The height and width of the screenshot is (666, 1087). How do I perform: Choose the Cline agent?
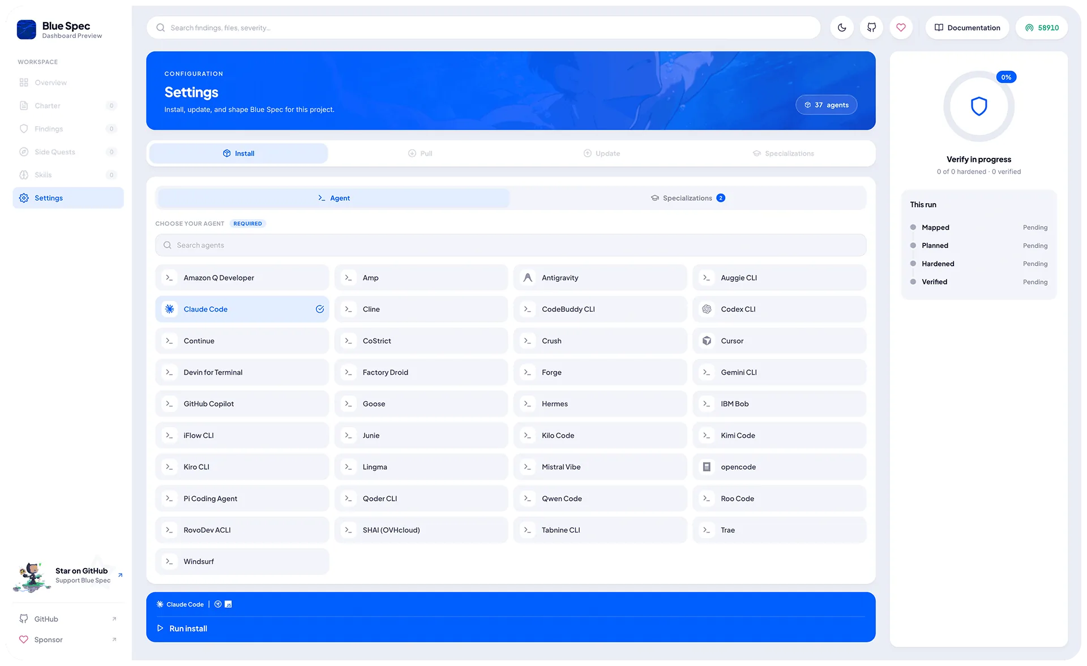coord(421,309)
